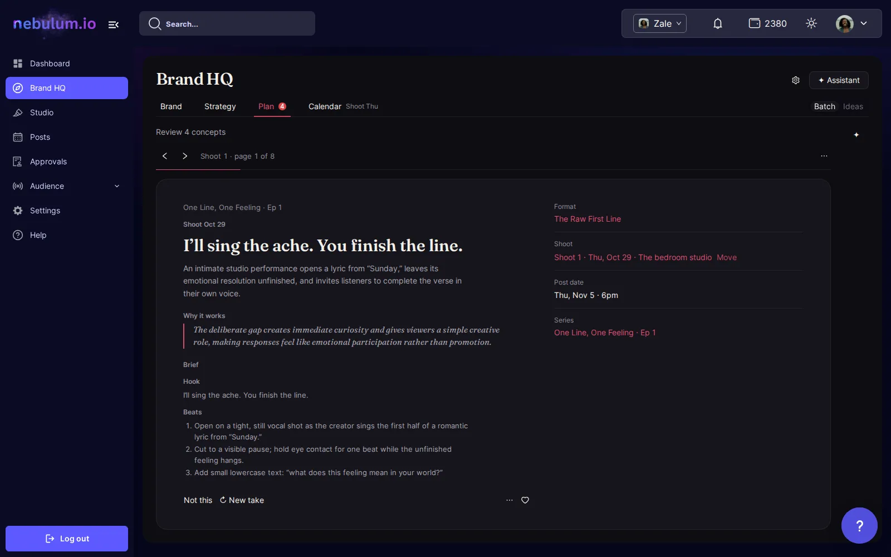
Task: Open The Raw First Line format link
Action: (x=588, y=219)
